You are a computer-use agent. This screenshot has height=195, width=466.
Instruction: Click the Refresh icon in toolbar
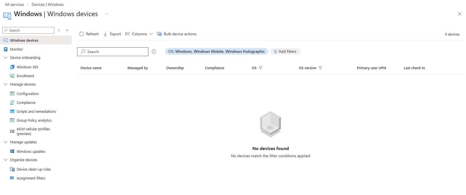pos(82,34)
